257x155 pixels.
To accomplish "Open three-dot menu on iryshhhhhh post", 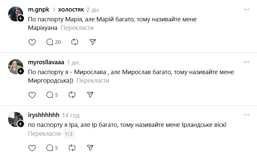I will coord(247,115).
